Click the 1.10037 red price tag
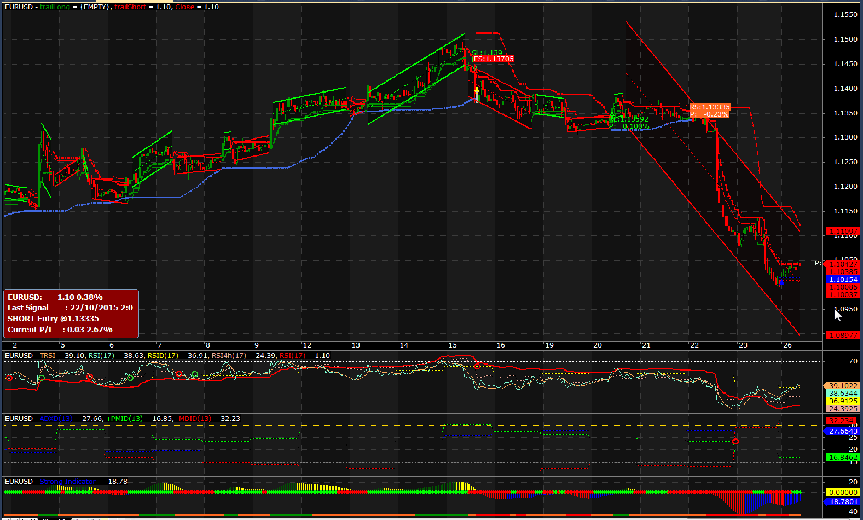This screenshot has height=520, width=863. click(843, 295)
